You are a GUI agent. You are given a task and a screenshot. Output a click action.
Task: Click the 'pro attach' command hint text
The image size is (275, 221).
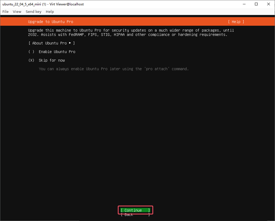click(x=114, y=69)
